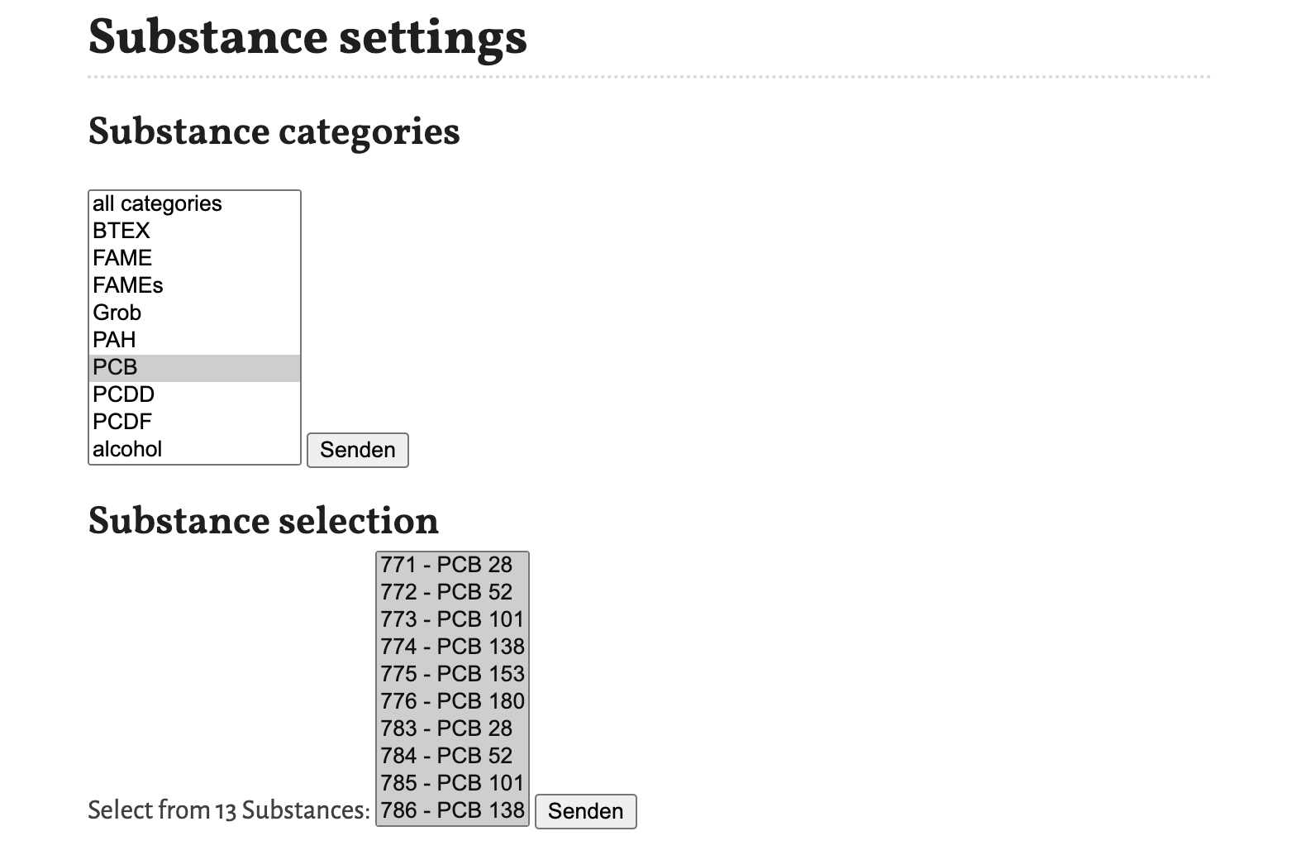Select substance 774 - PCB 138

[x=452, y=647]
